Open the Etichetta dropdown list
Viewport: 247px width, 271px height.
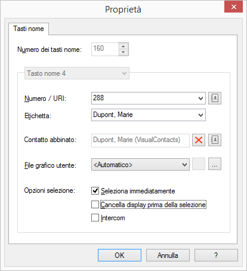point(200,115)
